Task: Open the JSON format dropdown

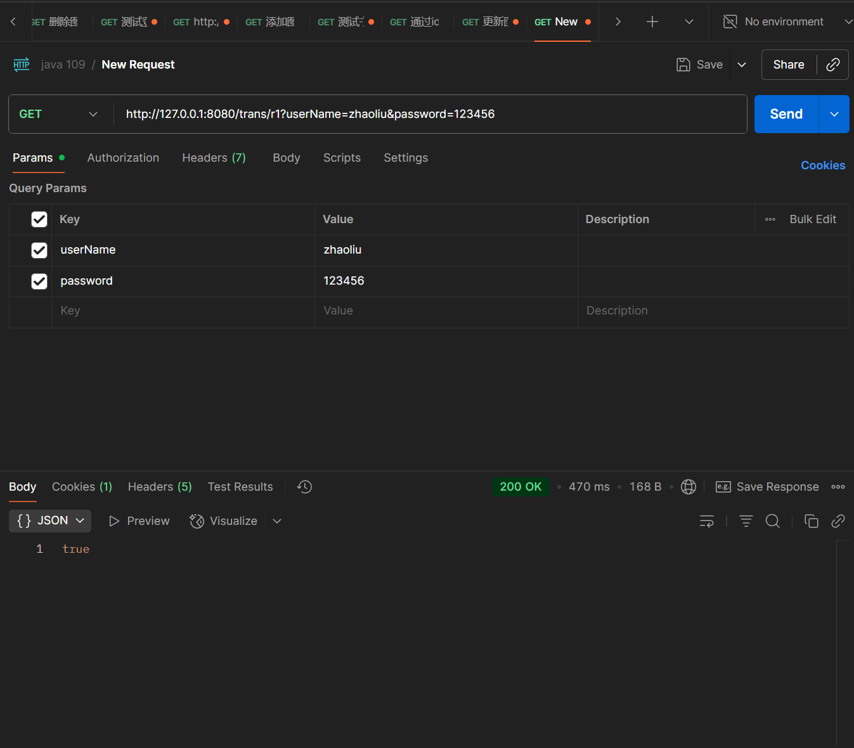Action: click(50, 521)
